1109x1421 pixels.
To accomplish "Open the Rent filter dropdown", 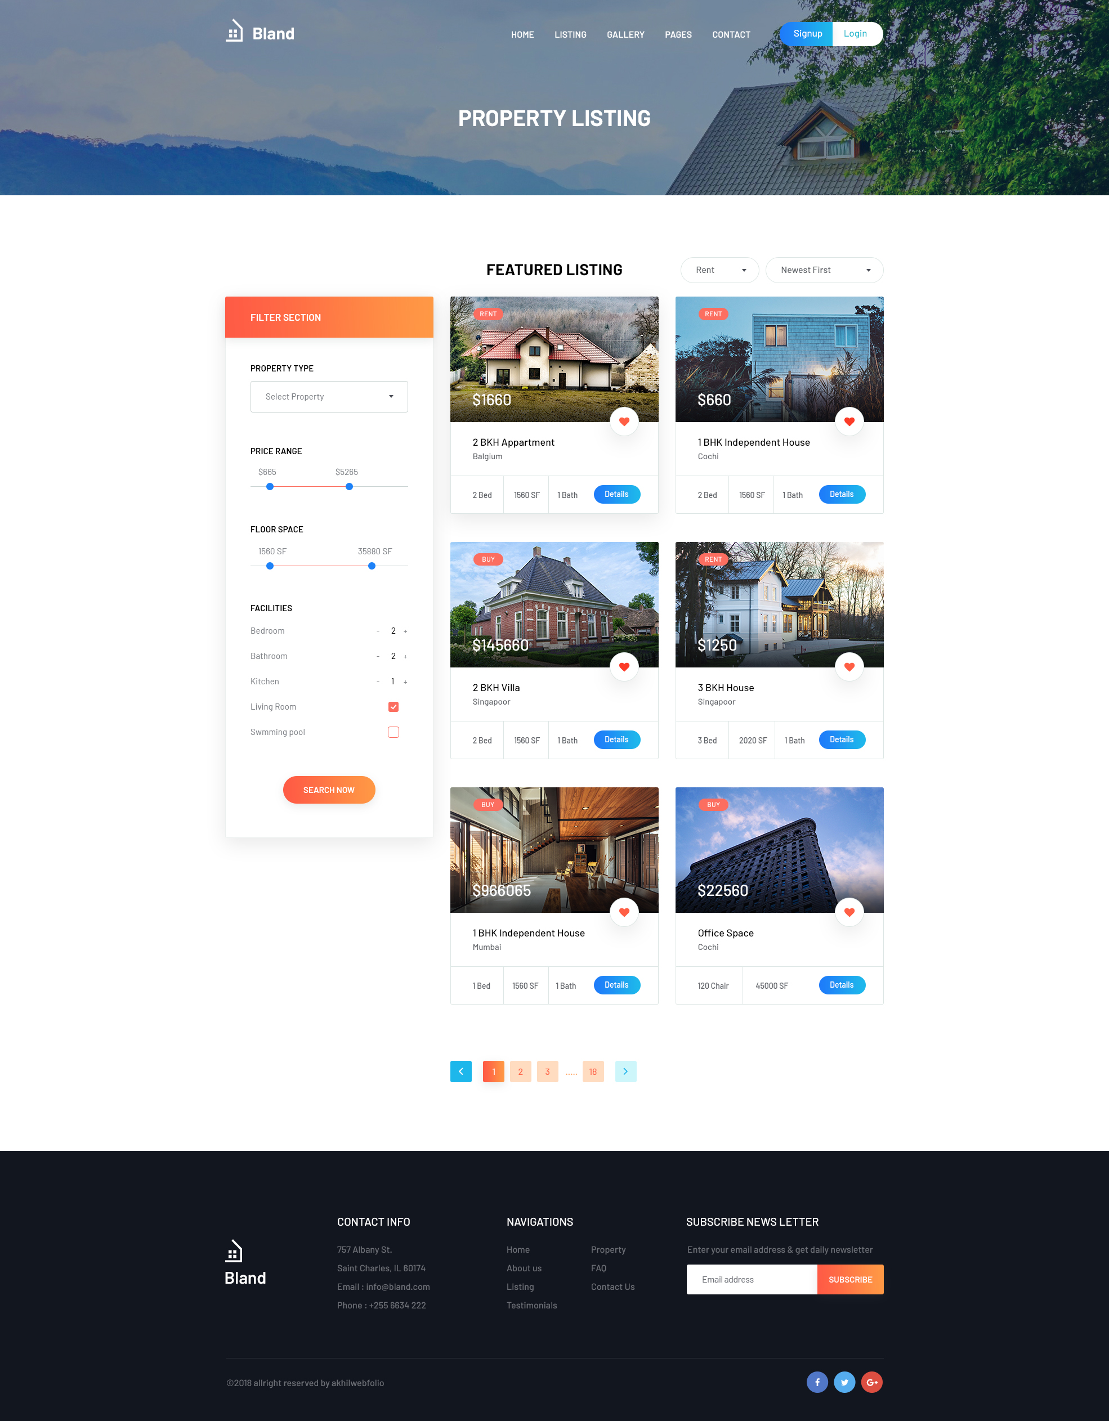I will [x=719, y=270].
